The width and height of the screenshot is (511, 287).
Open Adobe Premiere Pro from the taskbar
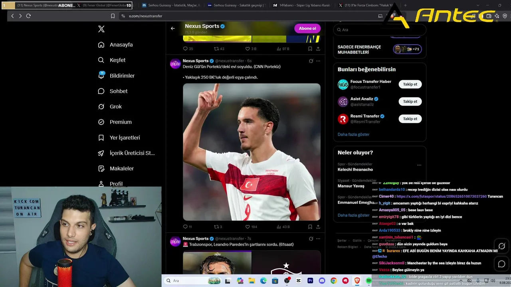click(x=310, y=281)
